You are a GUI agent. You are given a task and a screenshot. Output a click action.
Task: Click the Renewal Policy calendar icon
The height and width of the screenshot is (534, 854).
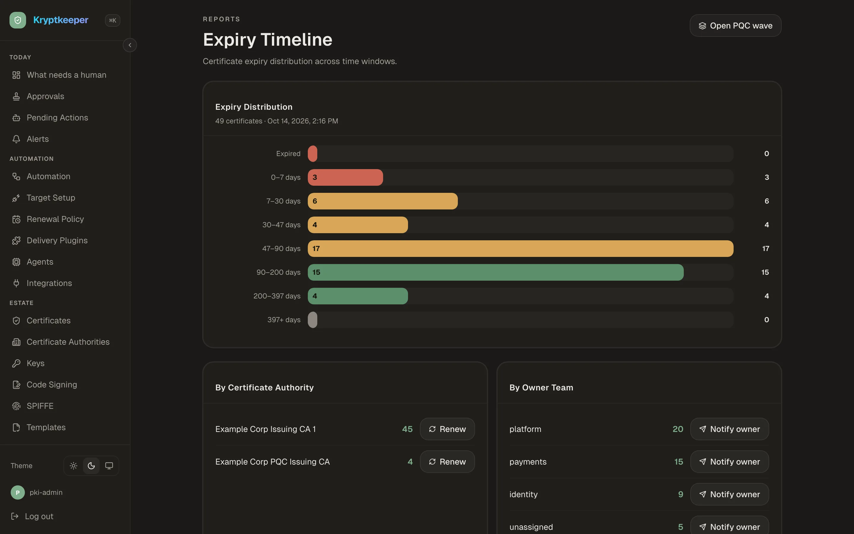pos(16,219)
